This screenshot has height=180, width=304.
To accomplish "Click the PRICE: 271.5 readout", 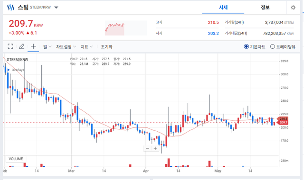I will coord(79,59).
